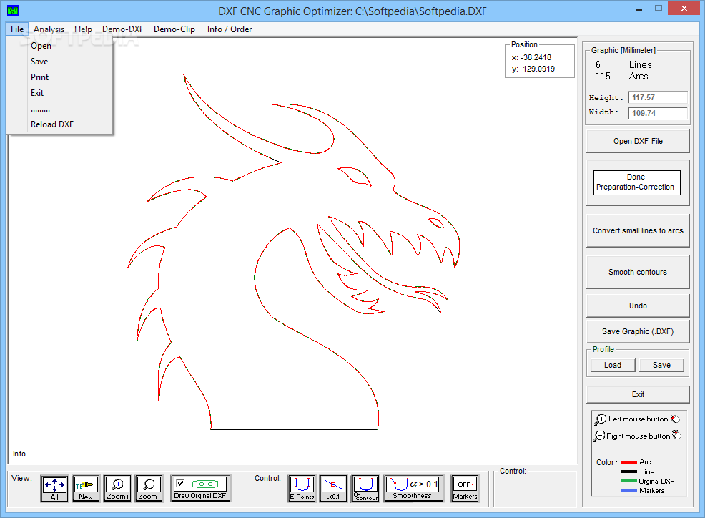Click the red Arc color swatch
Screen dimensions: 705x518
pos(628,462)
